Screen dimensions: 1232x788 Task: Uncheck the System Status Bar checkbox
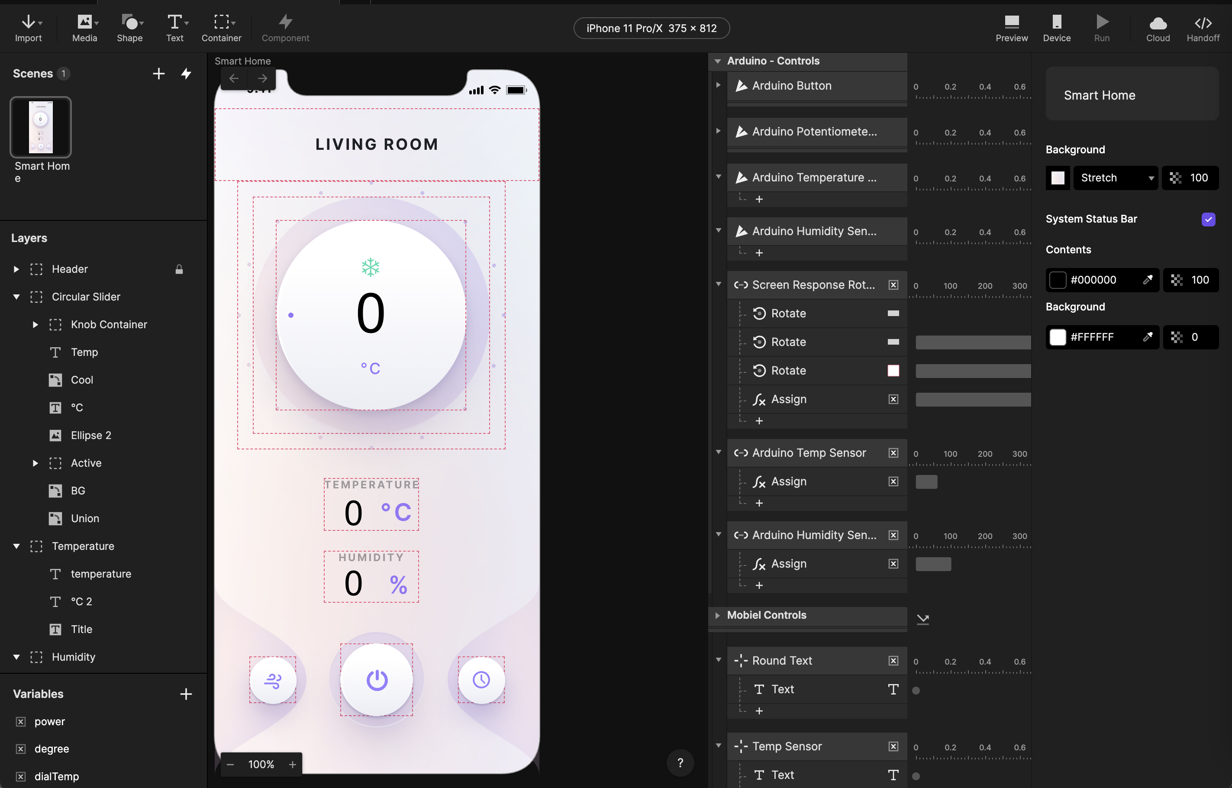pyautogui.click(x=1208, y=219)
